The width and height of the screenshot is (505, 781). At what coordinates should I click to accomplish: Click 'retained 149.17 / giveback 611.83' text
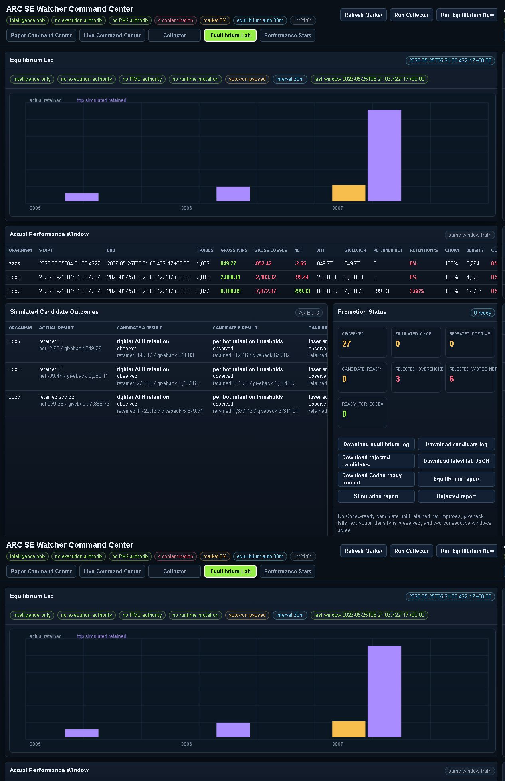[x=155, y=355]
